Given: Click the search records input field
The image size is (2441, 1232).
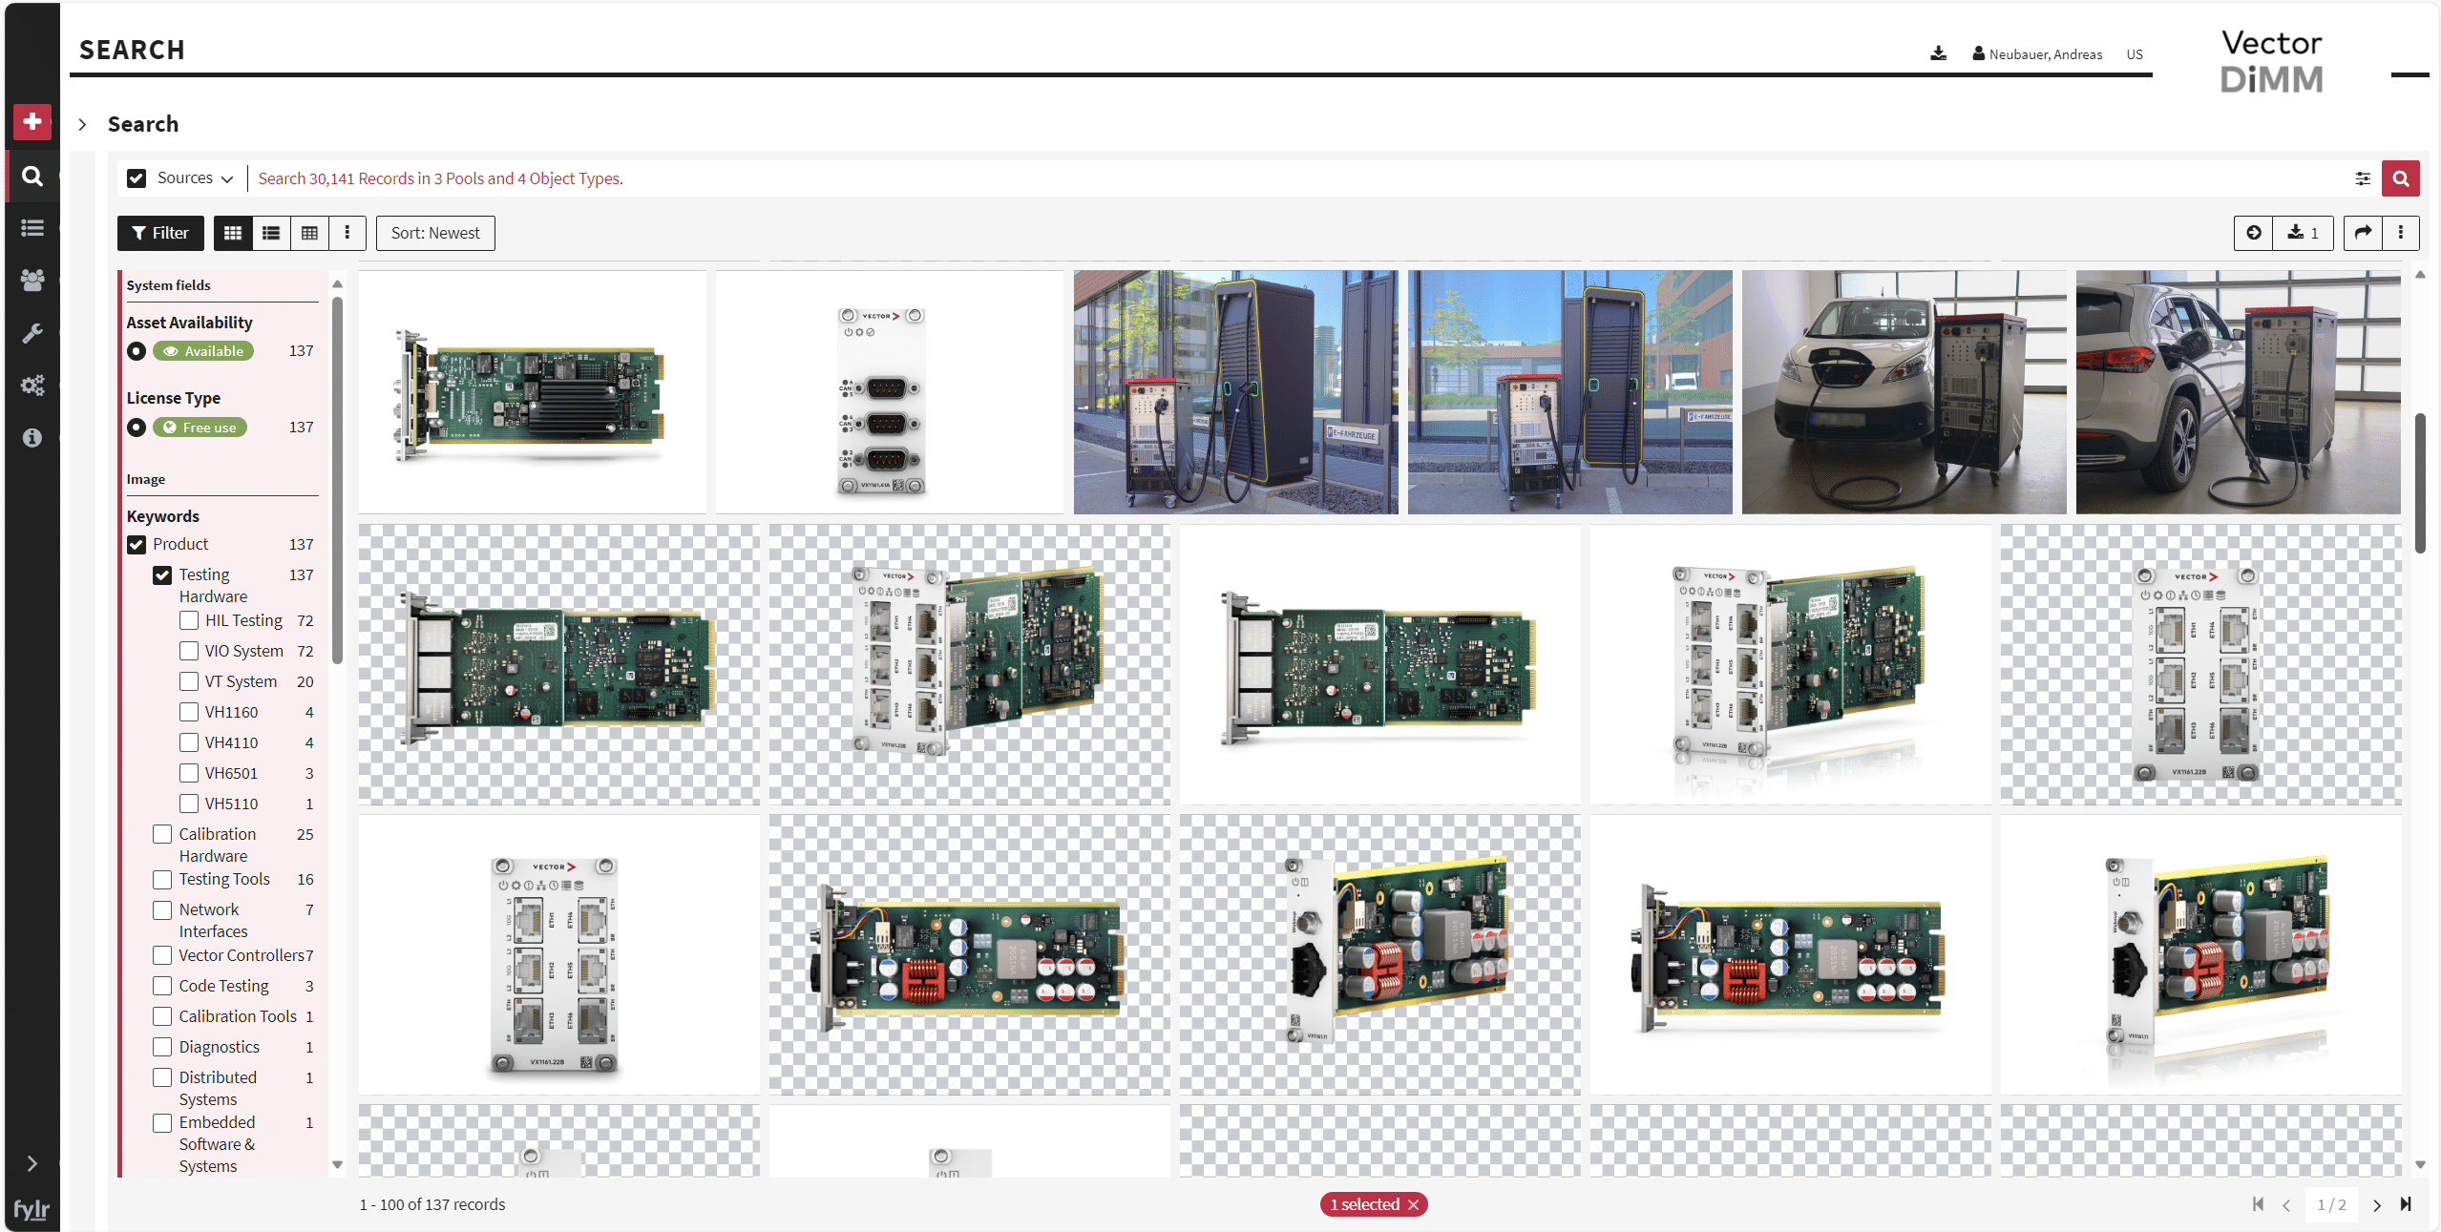Looking at the screenshot, I should point(1298,178).
